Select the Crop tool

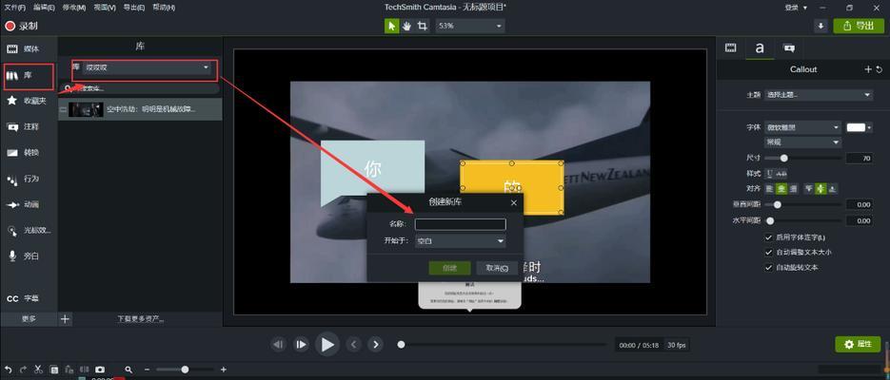point(423,26)
